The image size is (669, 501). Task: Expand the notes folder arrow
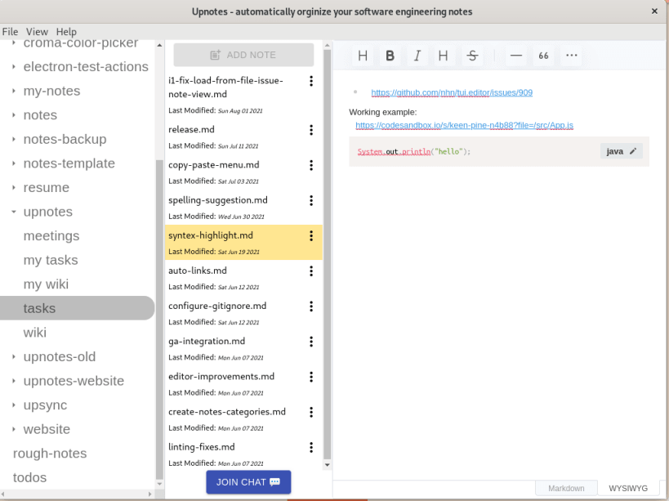pyautogui.click(x=14, y=114)
